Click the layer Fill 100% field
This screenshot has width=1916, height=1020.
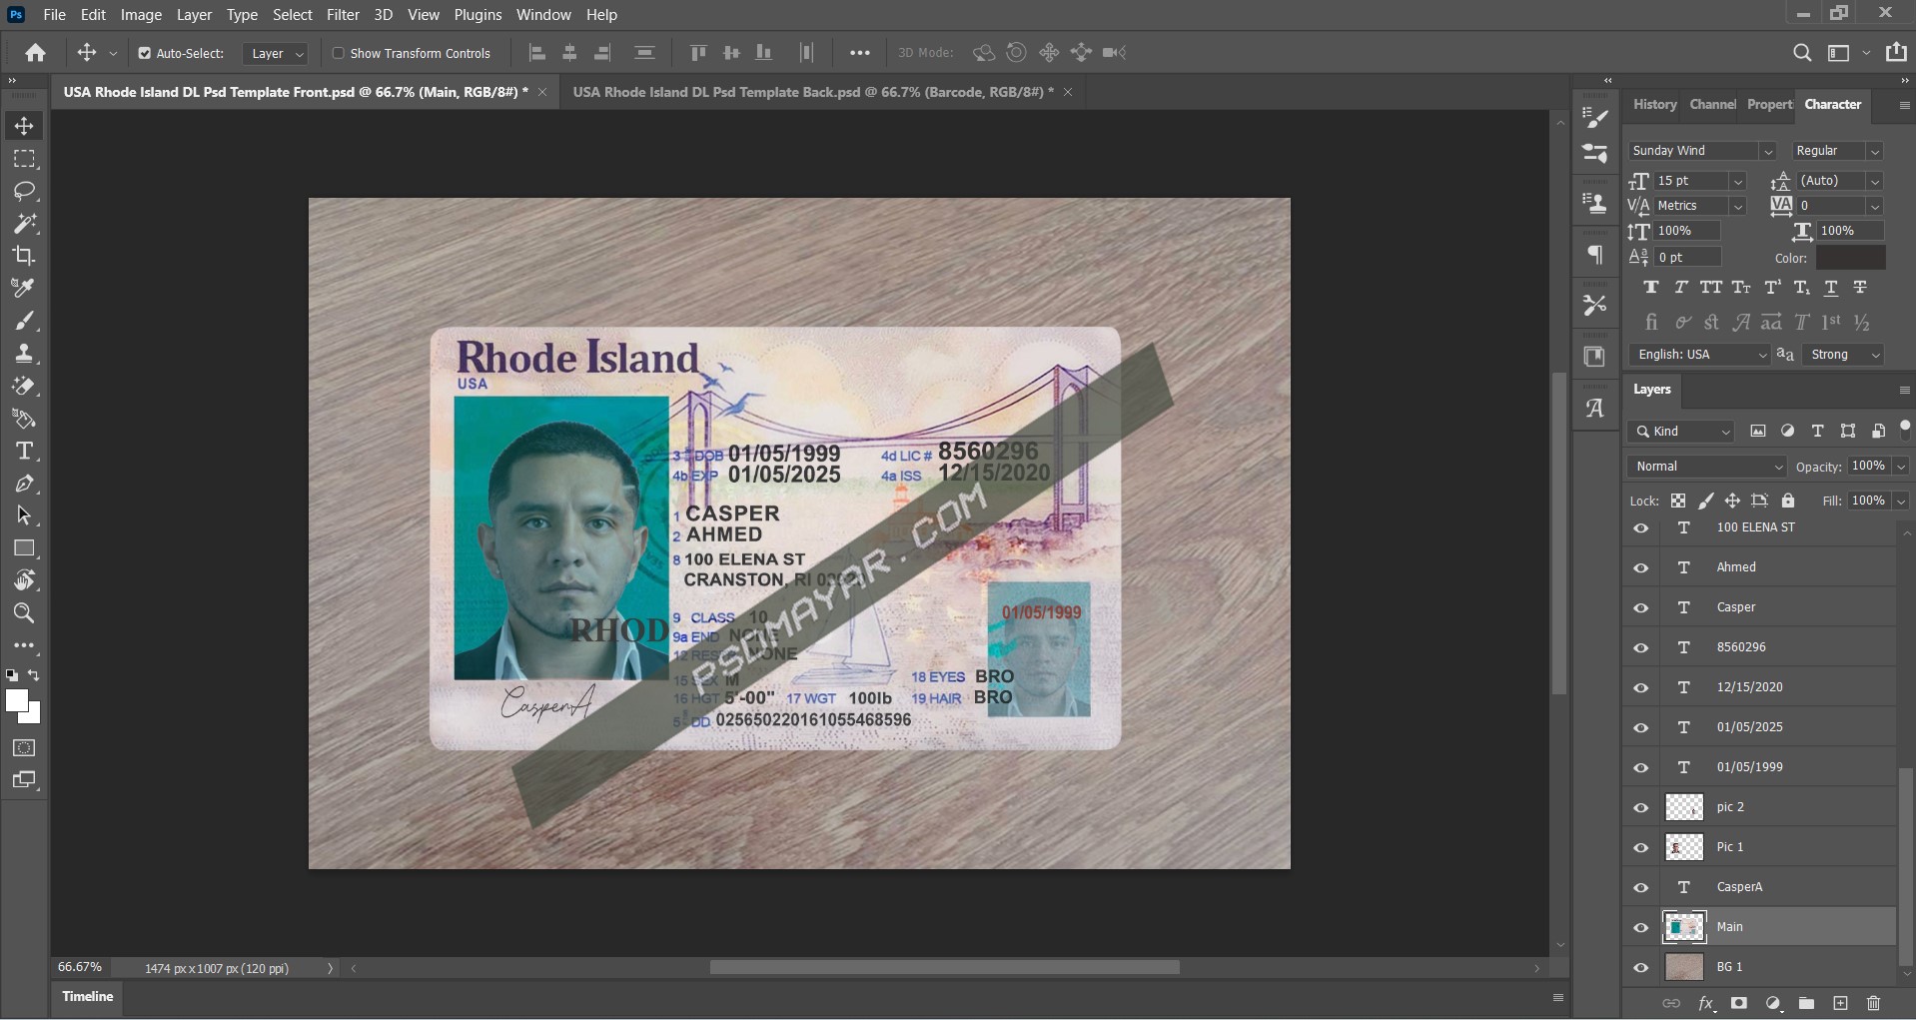(x=1868, y=501)
